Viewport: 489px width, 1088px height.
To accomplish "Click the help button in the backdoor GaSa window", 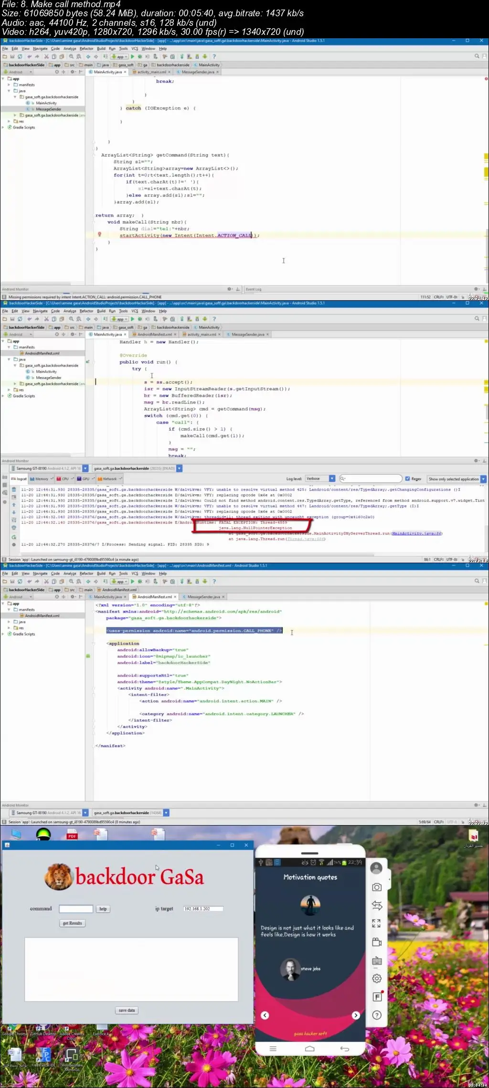I will point(103,909).
